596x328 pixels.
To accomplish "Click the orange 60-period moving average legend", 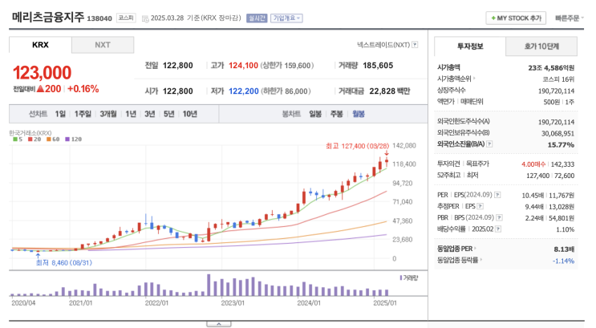I will click(x=53, y=140).
